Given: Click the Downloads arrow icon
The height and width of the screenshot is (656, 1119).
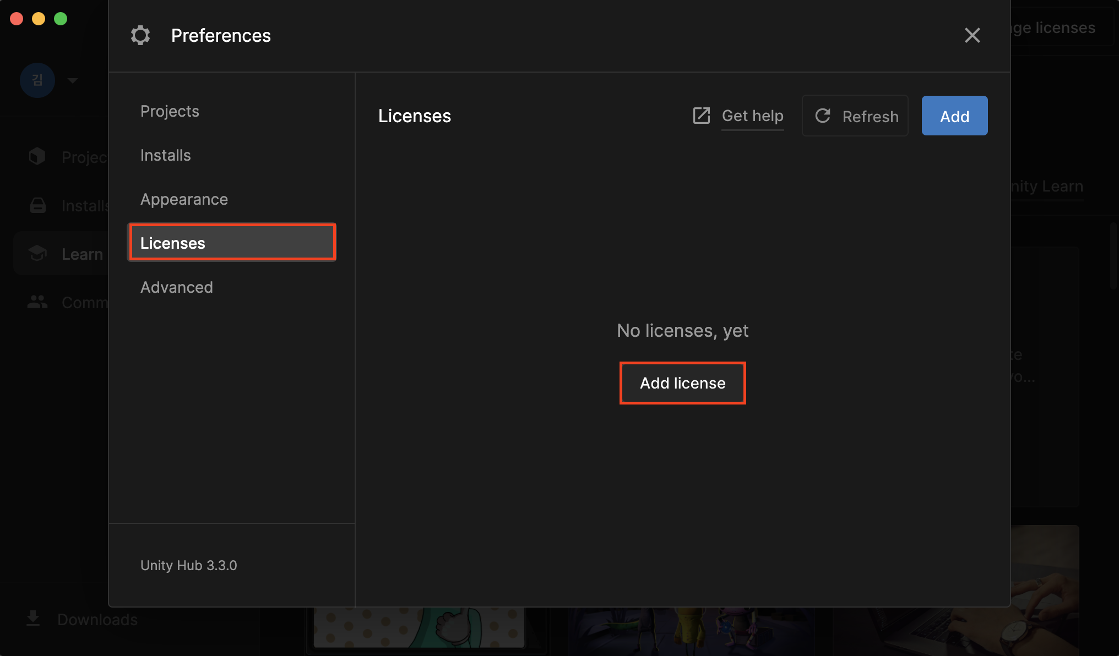Looking at the screenshot, I should tap(33, 619).
